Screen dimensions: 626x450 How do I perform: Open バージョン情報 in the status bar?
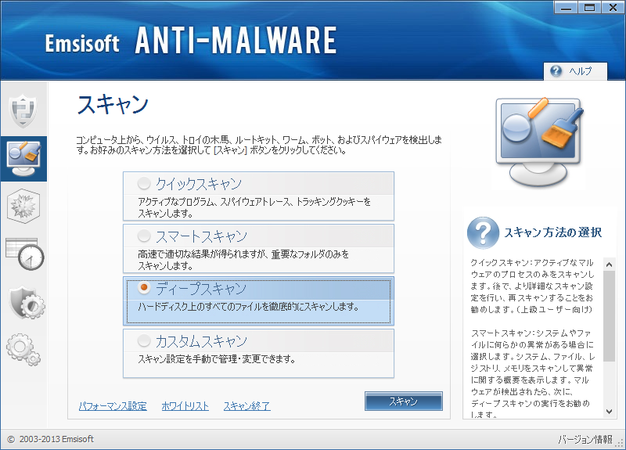tap(585, 440)
